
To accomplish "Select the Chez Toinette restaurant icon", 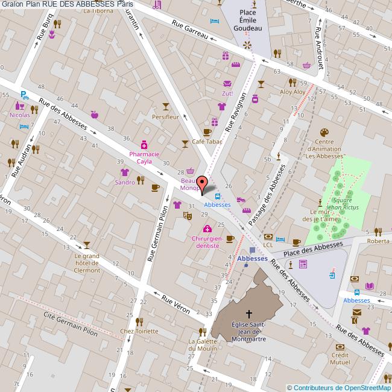I will pos(139,321).
